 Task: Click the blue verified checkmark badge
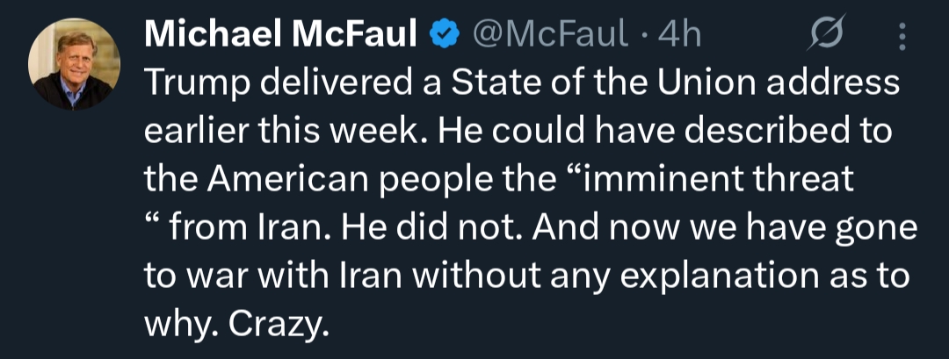tap(446, 34)
